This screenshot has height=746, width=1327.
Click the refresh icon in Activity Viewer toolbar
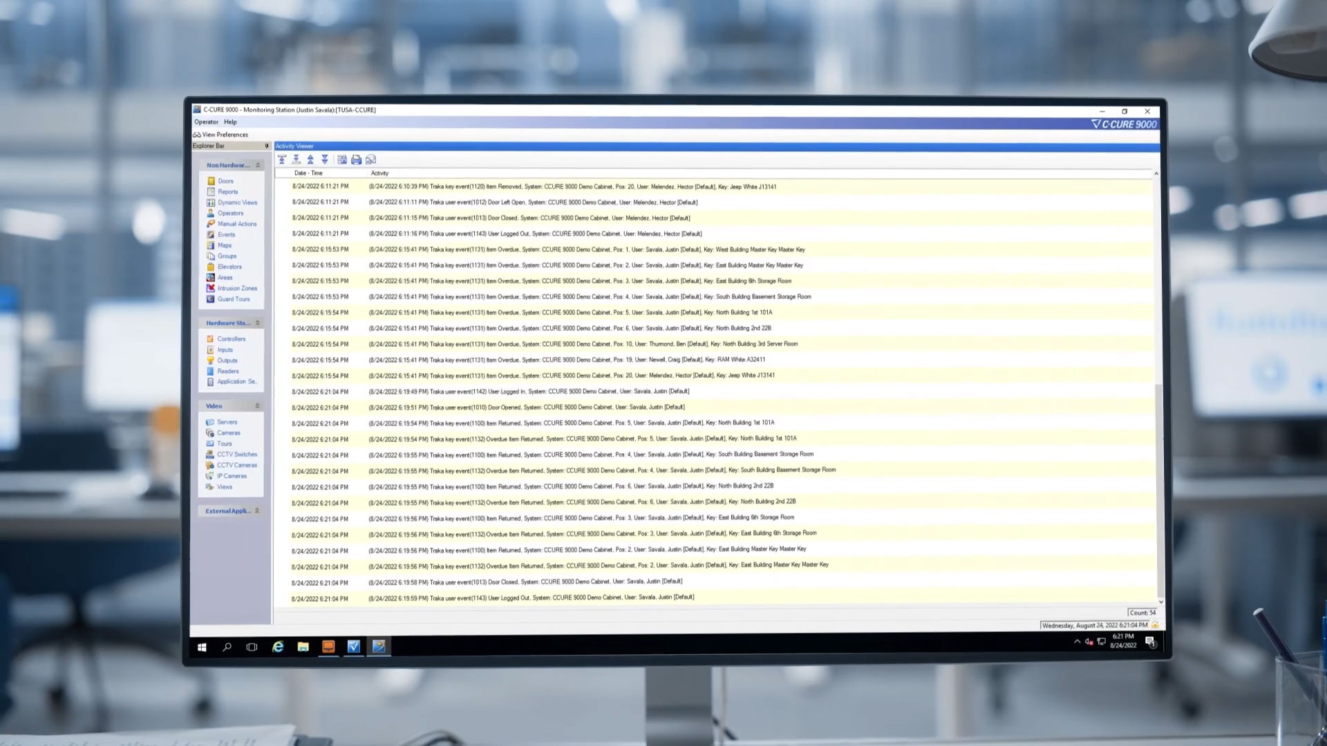click(x=369, y=160)
